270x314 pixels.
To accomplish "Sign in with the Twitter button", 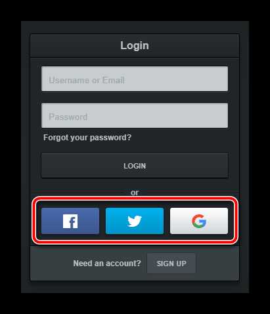I will point(135,221).
